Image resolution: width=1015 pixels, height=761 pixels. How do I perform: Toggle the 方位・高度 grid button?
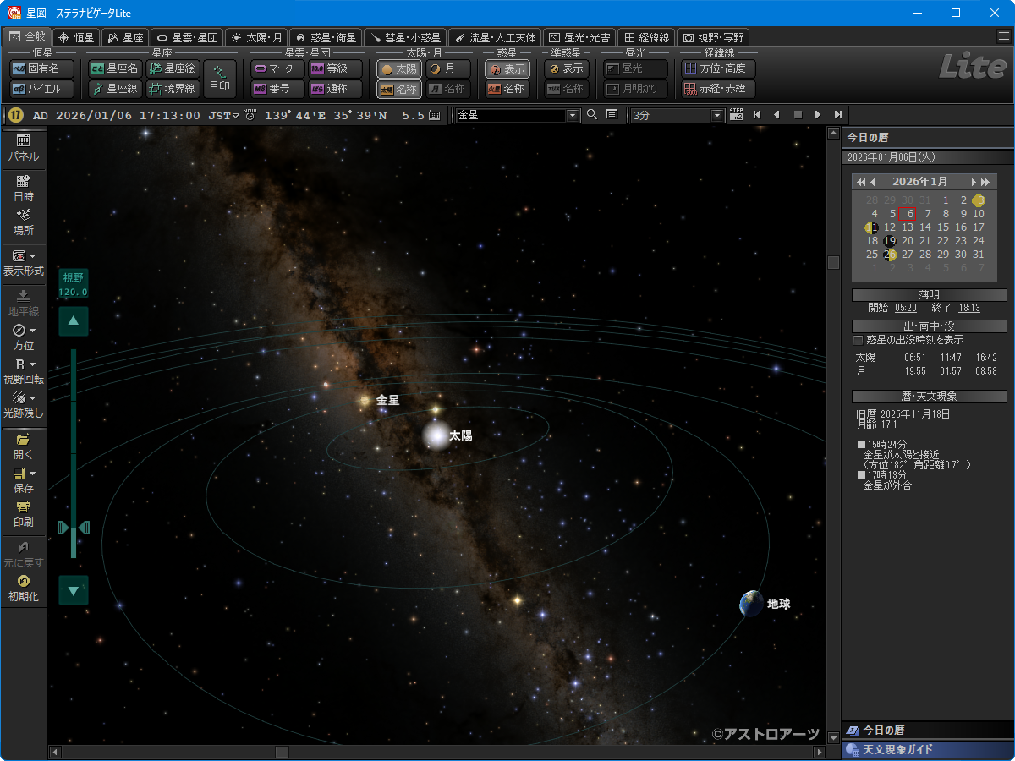pos(718,69)
